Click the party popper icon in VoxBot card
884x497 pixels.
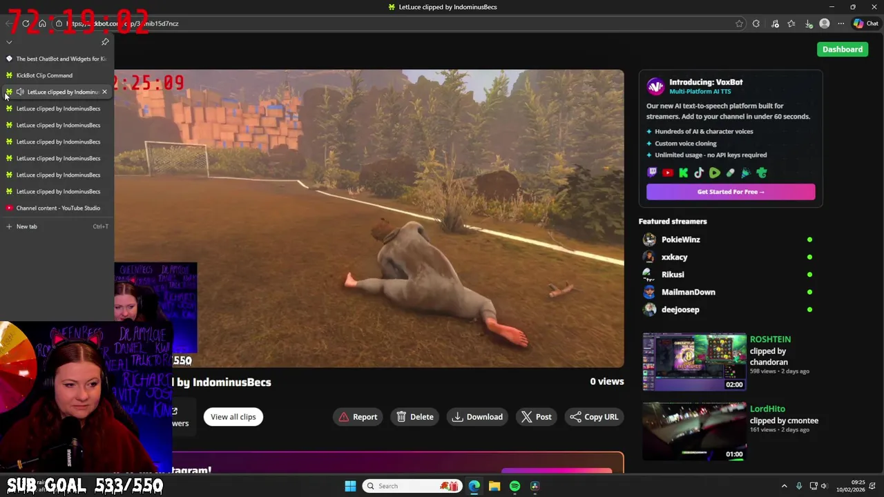pyautogui.click(x=746, y=173)
